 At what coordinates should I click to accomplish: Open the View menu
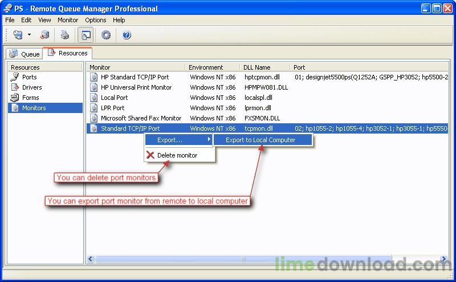[x=44, y=20]
